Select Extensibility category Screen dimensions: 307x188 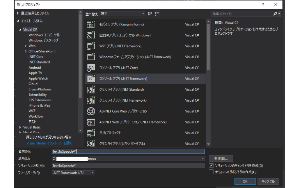point(38,95)
